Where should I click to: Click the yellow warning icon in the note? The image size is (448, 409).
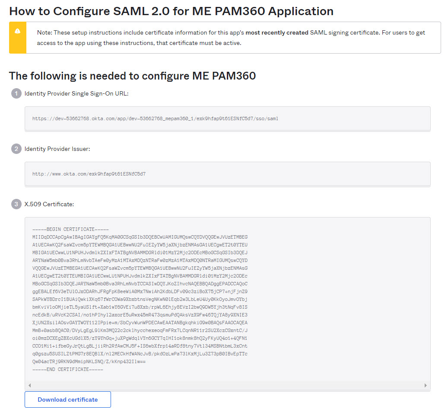17,31
